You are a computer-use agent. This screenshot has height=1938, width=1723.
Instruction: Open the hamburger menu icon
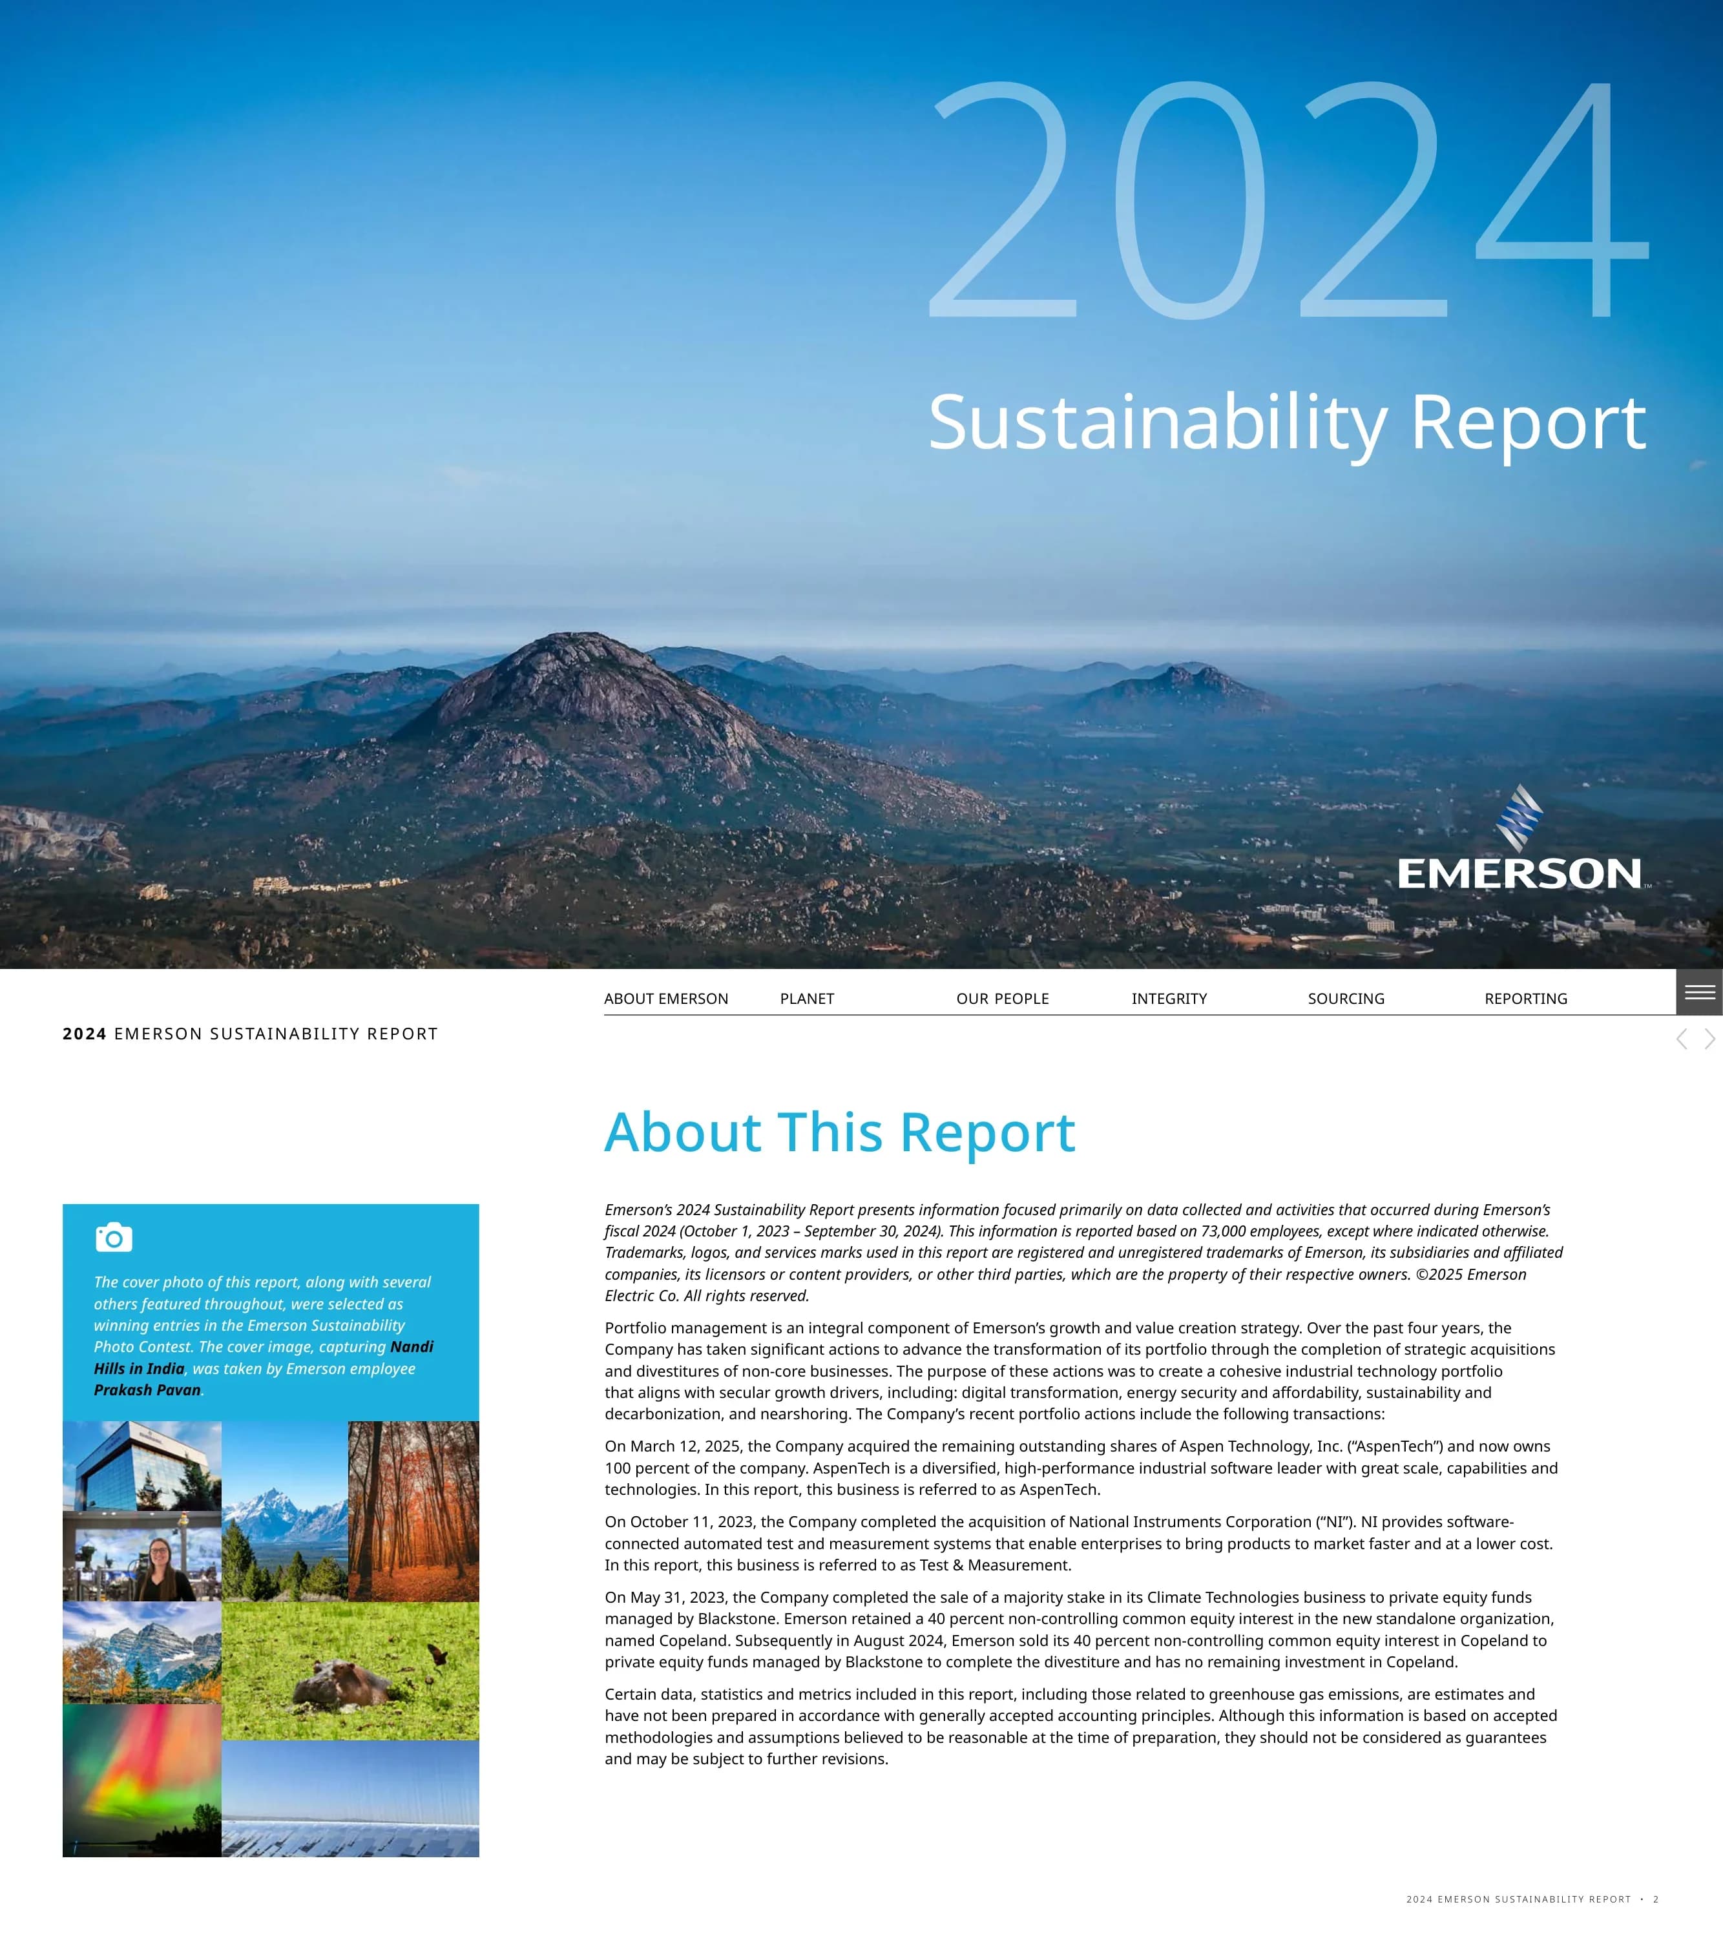click(1699, 992)
